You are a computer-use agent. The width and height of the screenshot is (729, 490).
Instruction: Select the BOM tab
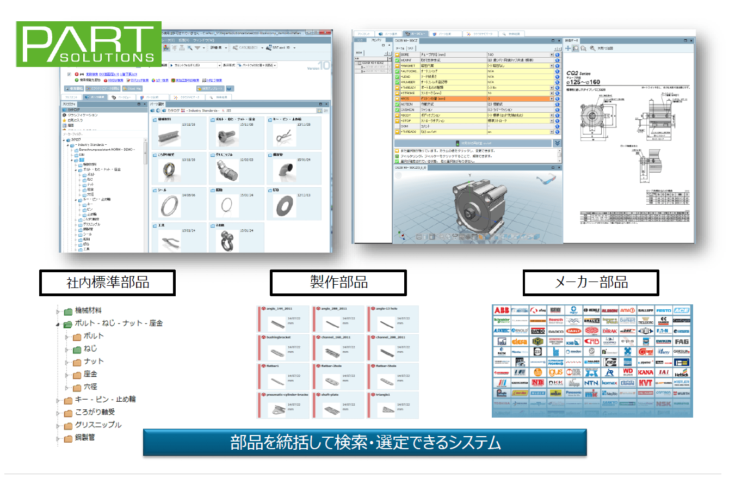360,53
